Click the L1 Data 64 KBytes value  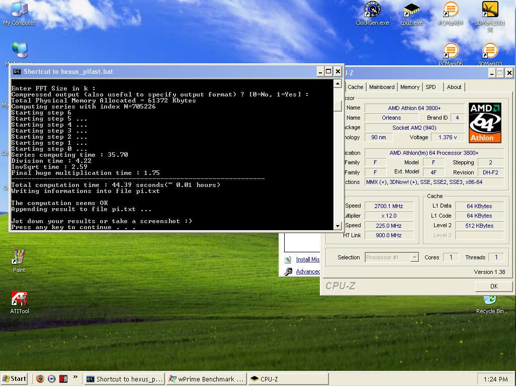point(479,206)
